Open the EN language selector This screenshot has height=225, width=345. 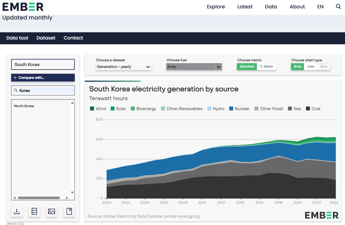(x=320, y=7)
